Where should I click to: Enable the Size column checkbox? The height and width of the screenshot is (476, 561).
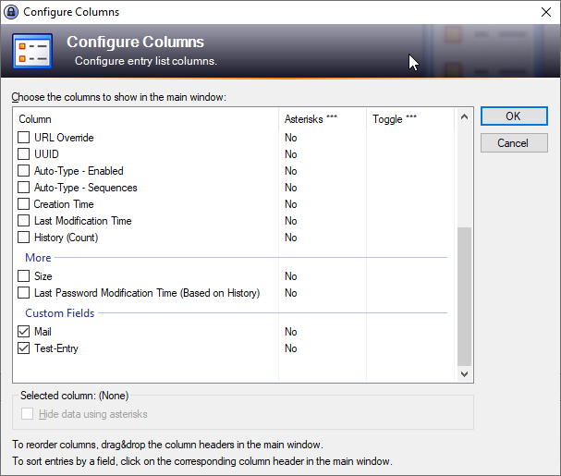(24, 276)
